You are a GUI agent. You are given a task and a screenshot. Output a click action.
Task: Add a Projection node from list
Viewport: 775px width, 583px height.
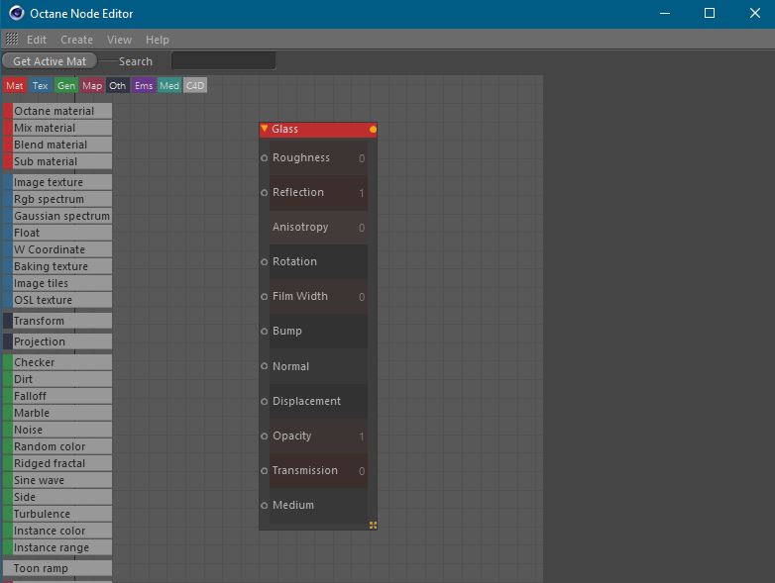57,341
